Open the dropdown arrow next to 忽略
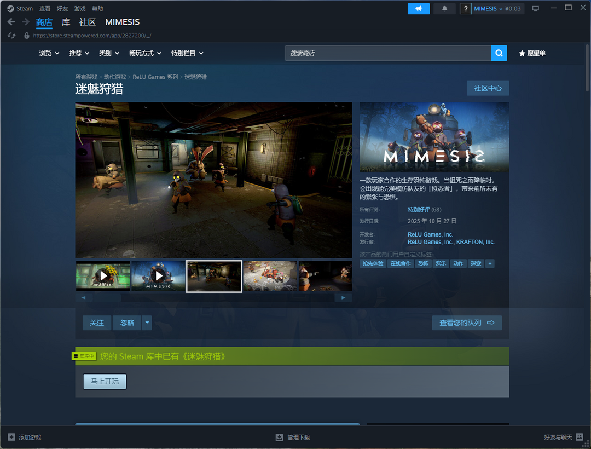Screen dimensions: 591x449 click(x=147, y=323)
